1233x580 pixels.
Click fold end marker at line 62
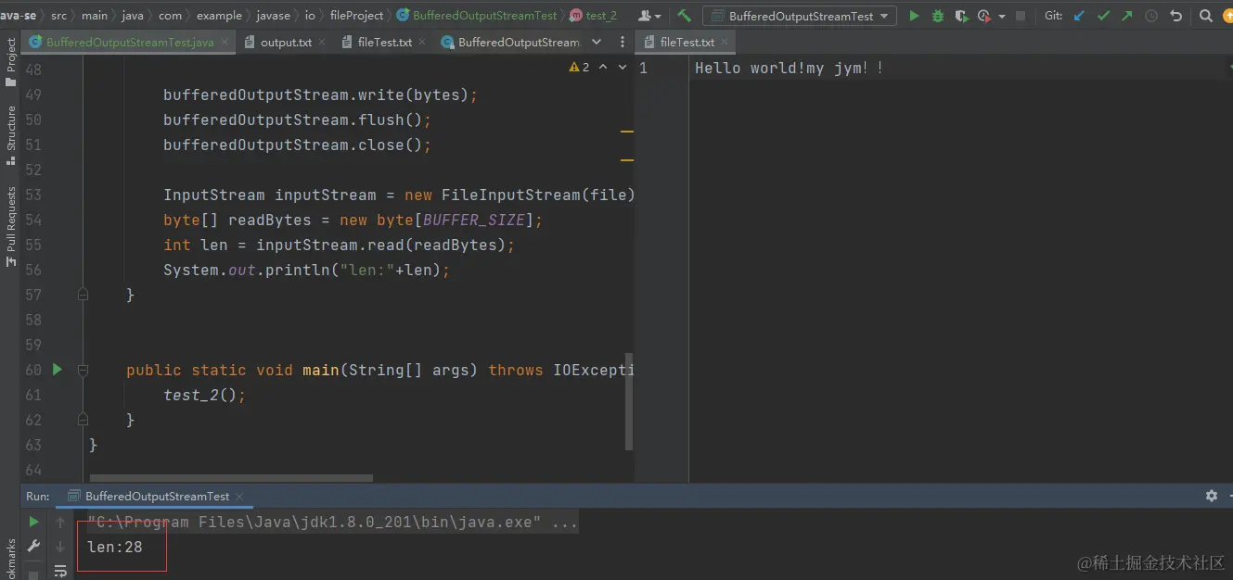click(x=83, y=420)
